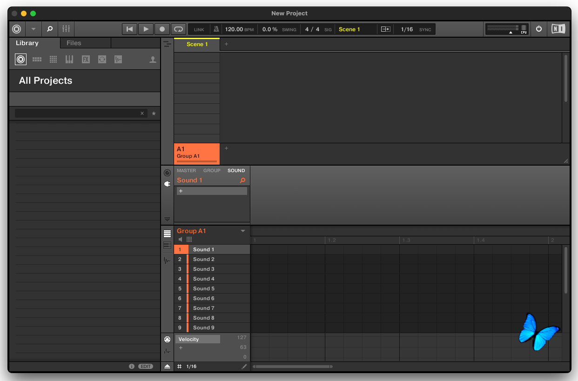Select the Instruments keyboard filter icon
578x381 pixels.
click(69, 60)
